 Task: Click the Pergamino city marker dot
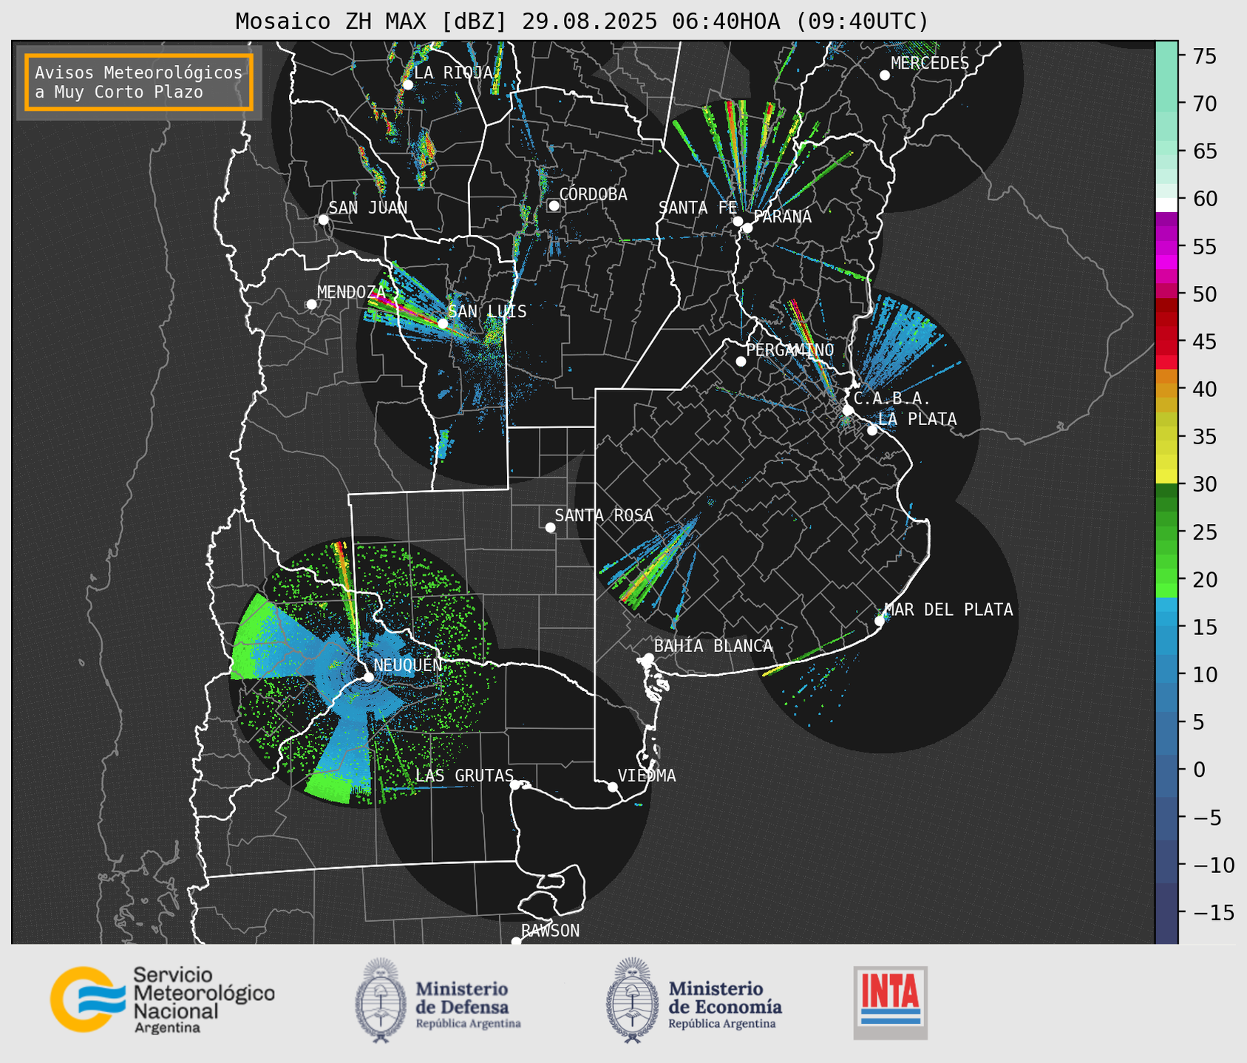741,361
